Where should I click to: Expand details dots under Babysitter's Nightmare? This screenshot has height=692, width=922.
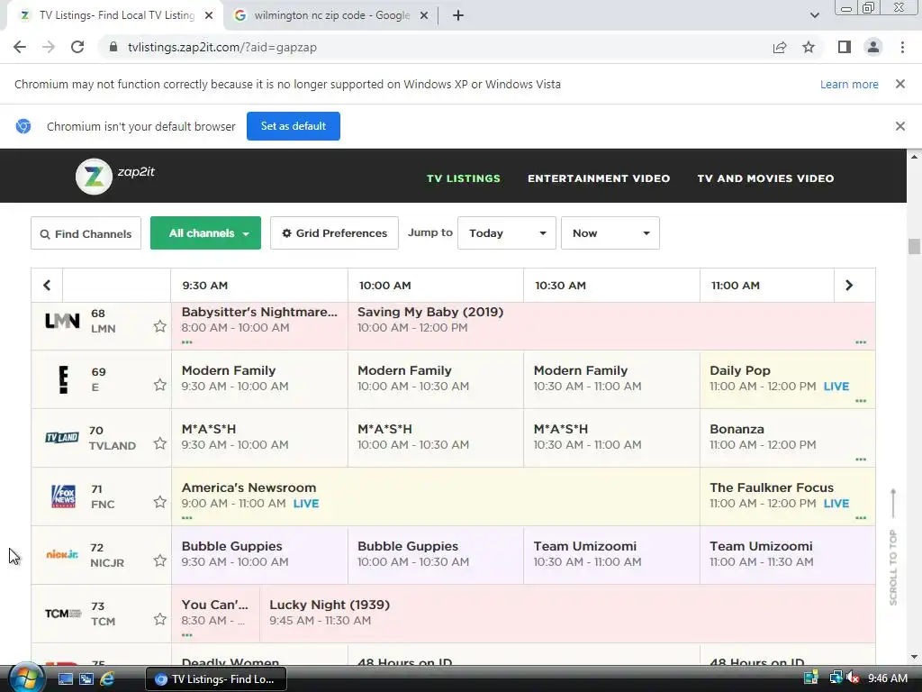(187, 341)
